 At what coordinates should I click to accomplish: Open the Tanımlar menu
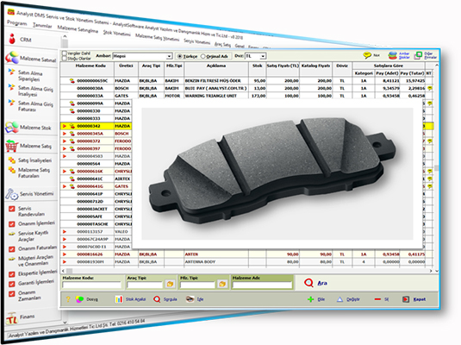(x=42, y=26)
